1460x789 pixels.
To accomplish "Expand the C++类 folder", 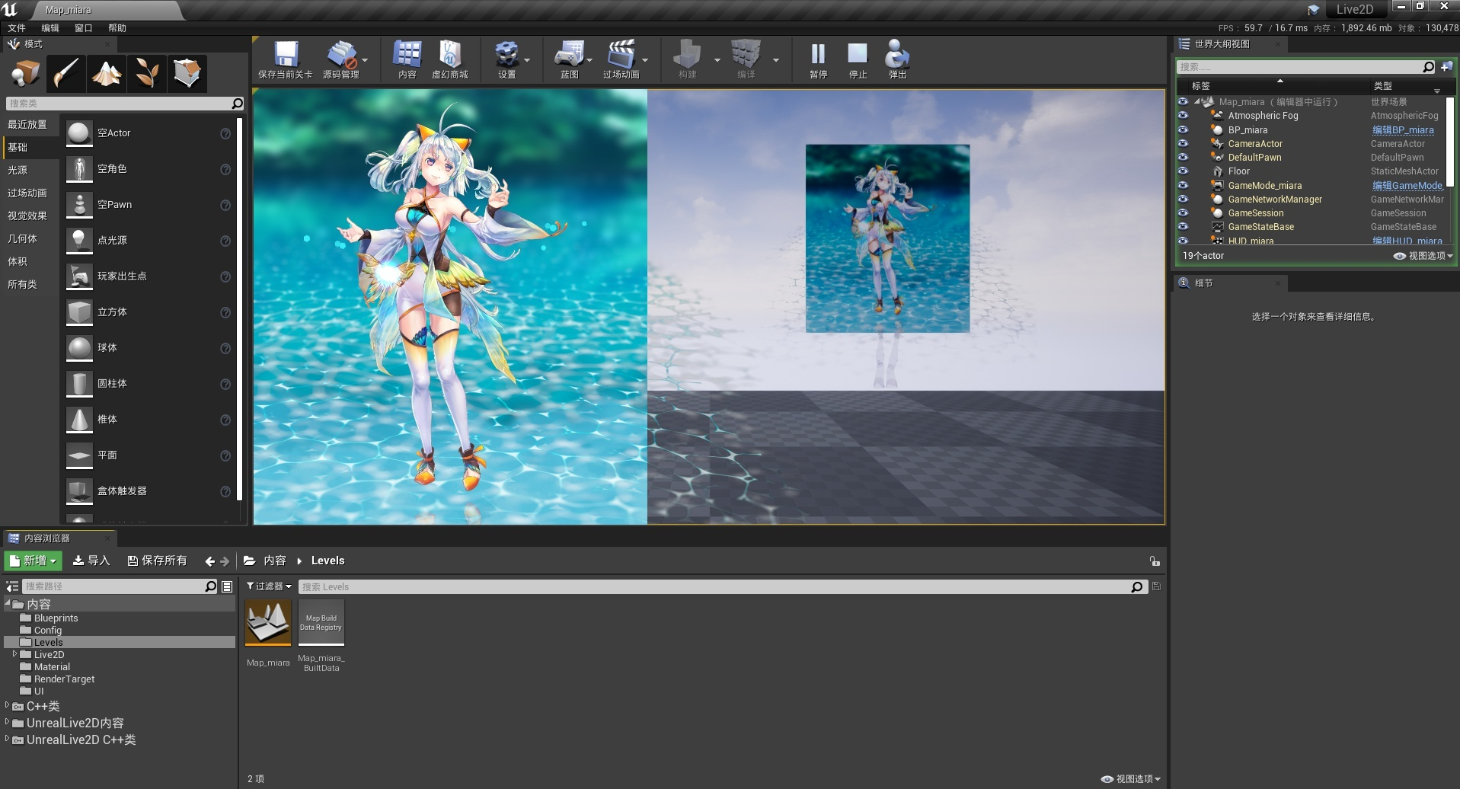I will pyautogui.click(x=7, y=705).
